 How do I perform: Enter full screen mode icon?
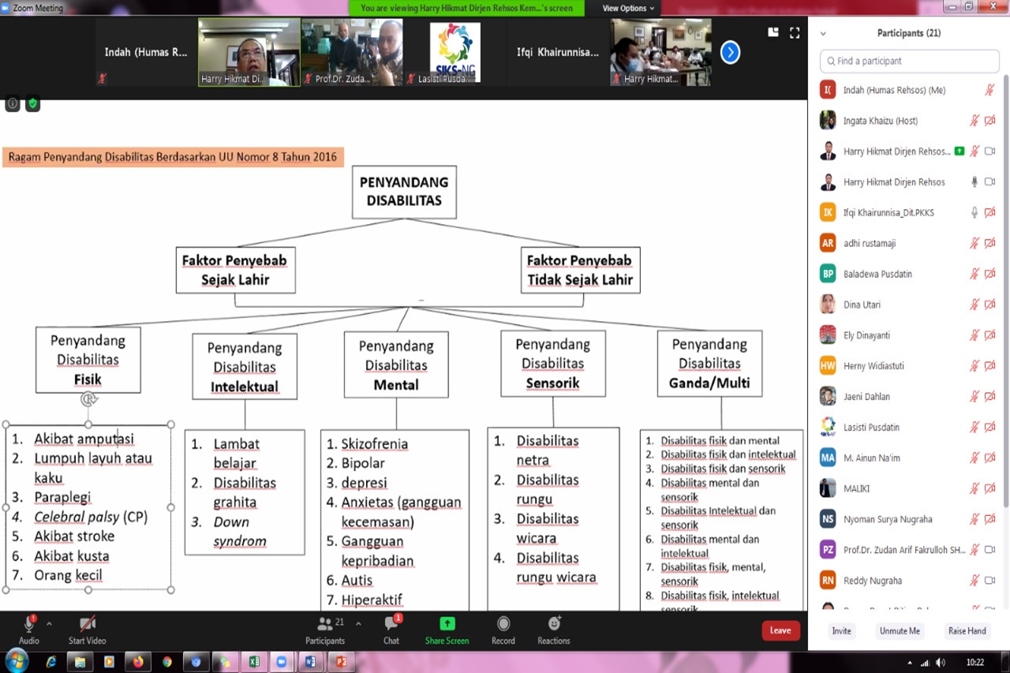pos(795,32)
